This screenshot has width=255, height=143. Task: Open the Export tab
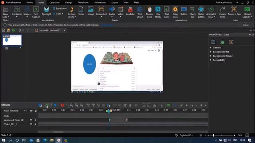(115, 2)
